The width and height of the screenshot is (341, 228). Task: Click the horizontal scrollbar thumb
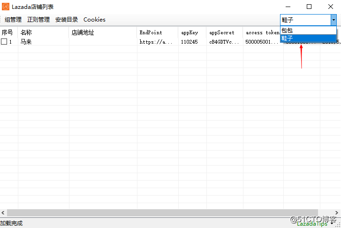click(x=162, y=213)
